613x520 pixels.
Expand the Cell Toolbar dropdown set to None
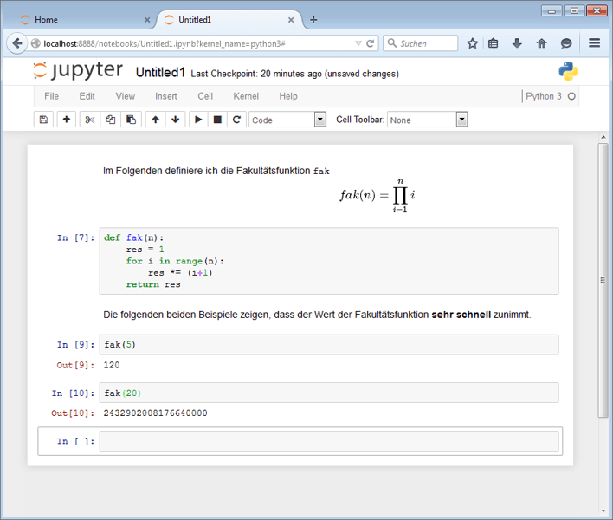pyautogui.click(x=427, y=120)
